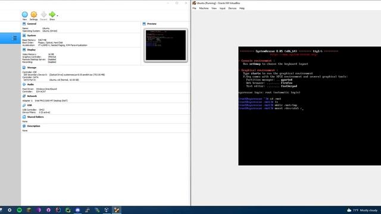The width and height of the screenshot is (381, 214).
Task: Click the Shared folders section icon
Action: (24, 117)
